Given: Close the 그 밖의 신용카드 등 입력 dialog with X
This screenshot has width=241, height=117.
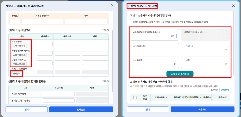Looking at the screenshot, I should (x=234, y=5).
